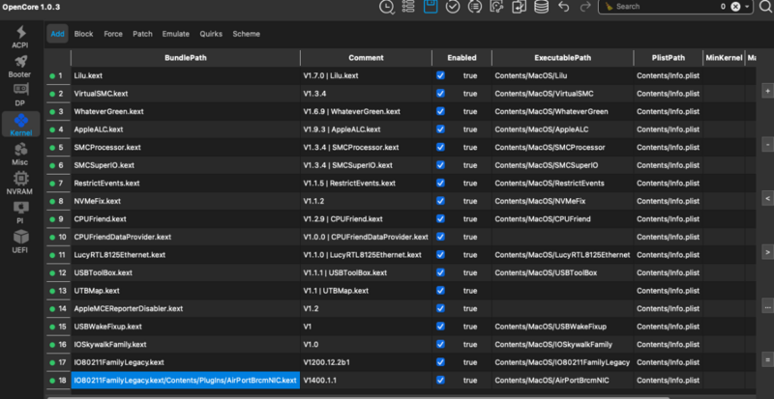774x399 pixels.
Task: Click the MinKernel column header
Action: [x=724, y=58]
